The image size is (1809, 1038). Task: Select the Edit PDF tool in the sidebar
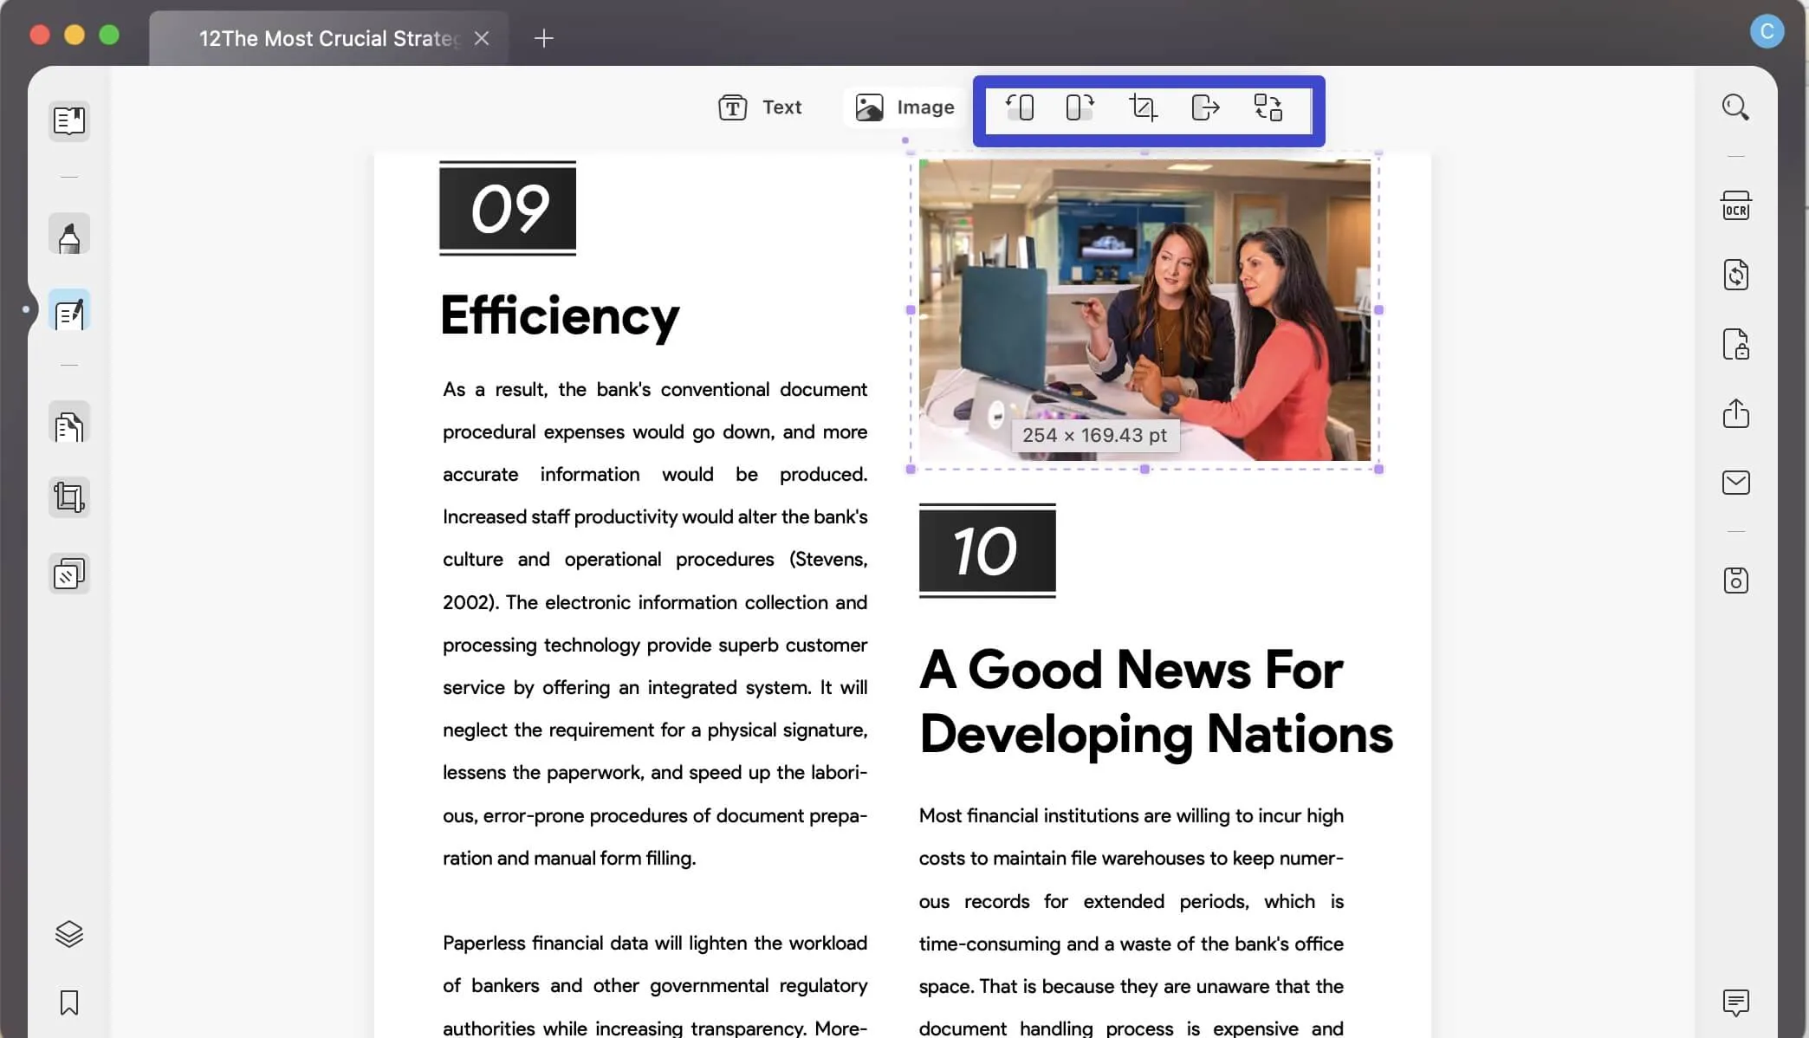point(69,311)
